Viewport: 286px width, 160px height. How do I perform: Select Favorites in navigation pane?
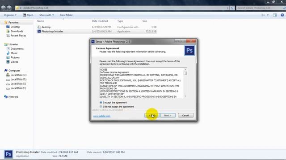click(13, 23)
